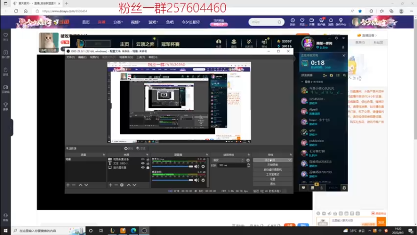
Task: Open desktop audio settings gear
Action: 203,180
